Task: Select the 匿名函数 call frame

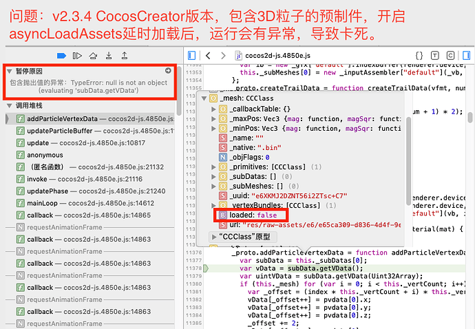Action: [x=89, y=167]
